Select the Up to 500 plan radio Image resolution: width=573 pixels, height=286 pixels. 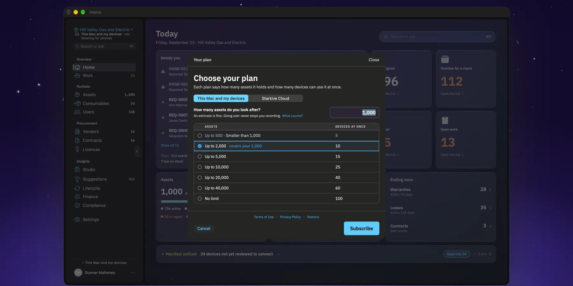point(200,136)
